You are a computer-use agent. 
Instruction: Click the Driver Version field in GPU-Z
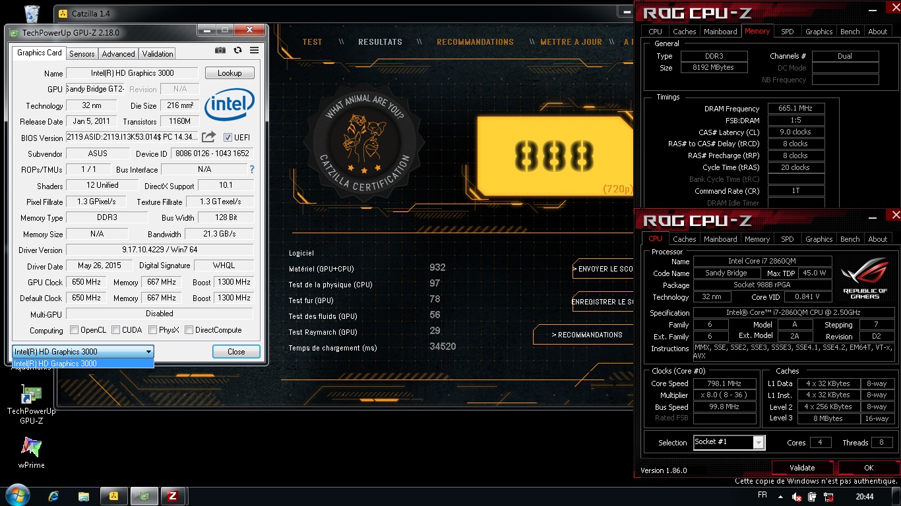(160, 250)
